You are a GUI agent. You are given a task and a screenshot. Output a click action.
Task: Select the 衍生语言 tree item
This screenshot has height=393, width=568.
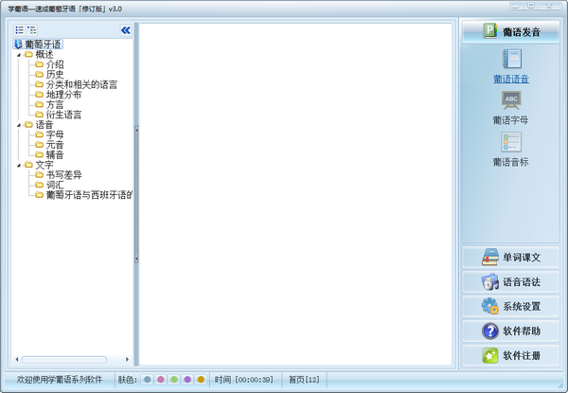[x=63, y=115]
